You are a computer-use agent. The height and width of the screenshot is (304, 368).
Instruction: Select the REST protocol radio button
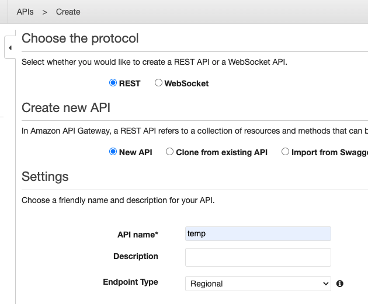113,83
